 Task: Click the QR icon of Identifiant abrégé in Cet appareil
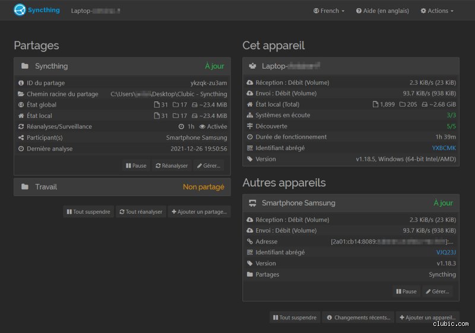pos(249,148)
